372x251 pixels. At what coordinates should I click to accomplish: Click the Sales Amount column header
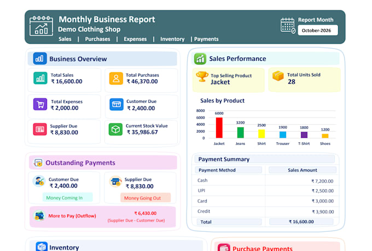[302, 170]
